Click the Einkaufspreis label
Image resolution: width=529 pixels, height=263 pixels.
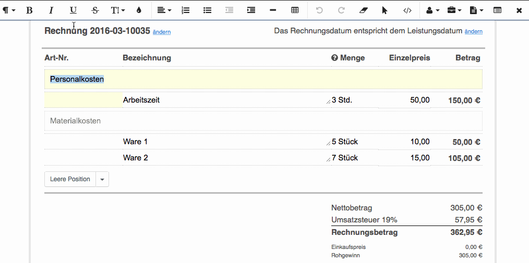point(348,247)
